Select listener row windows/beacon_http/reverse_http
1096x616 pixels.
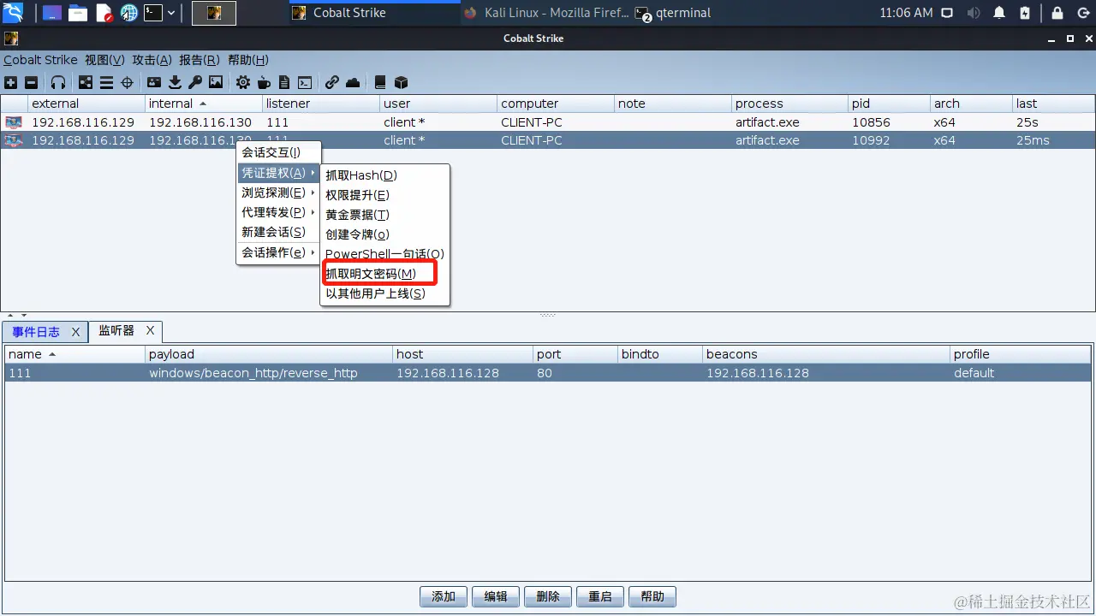click(548, 373)
